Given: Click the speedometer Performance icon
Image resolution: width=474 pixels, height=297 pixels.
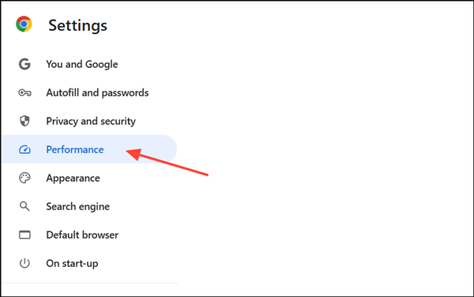Looking at the screenshot, I should pyautogui.click(x=24, y=149).
